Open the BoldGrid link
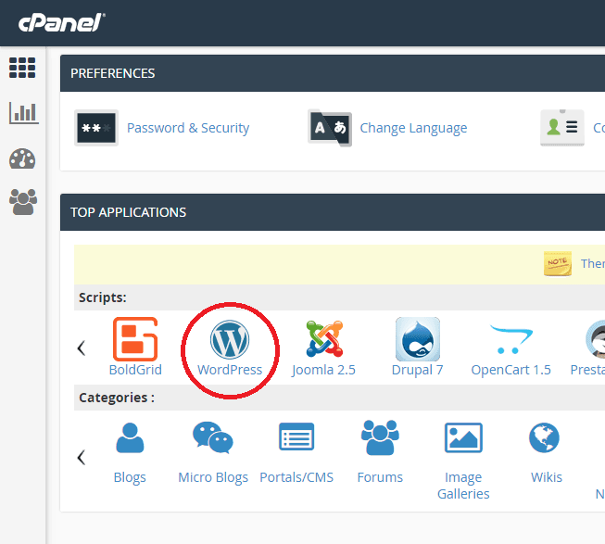The width and height of the screenshot is (605, 544). (135, 370)
